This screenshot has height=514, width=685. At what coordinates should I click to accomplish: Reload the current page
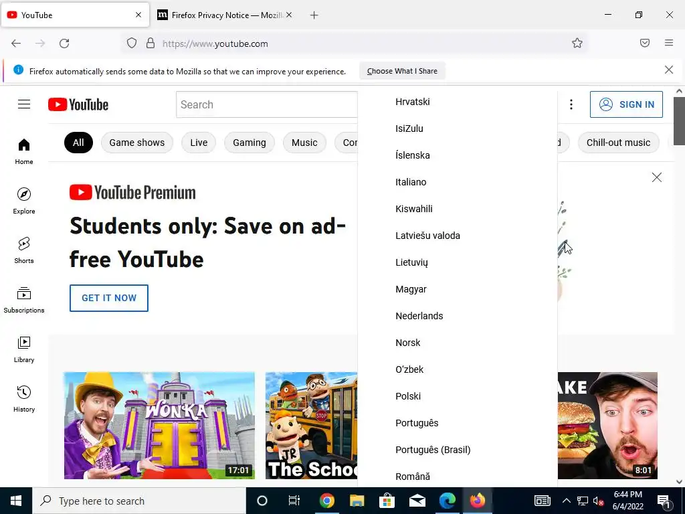tap(64, 44)
